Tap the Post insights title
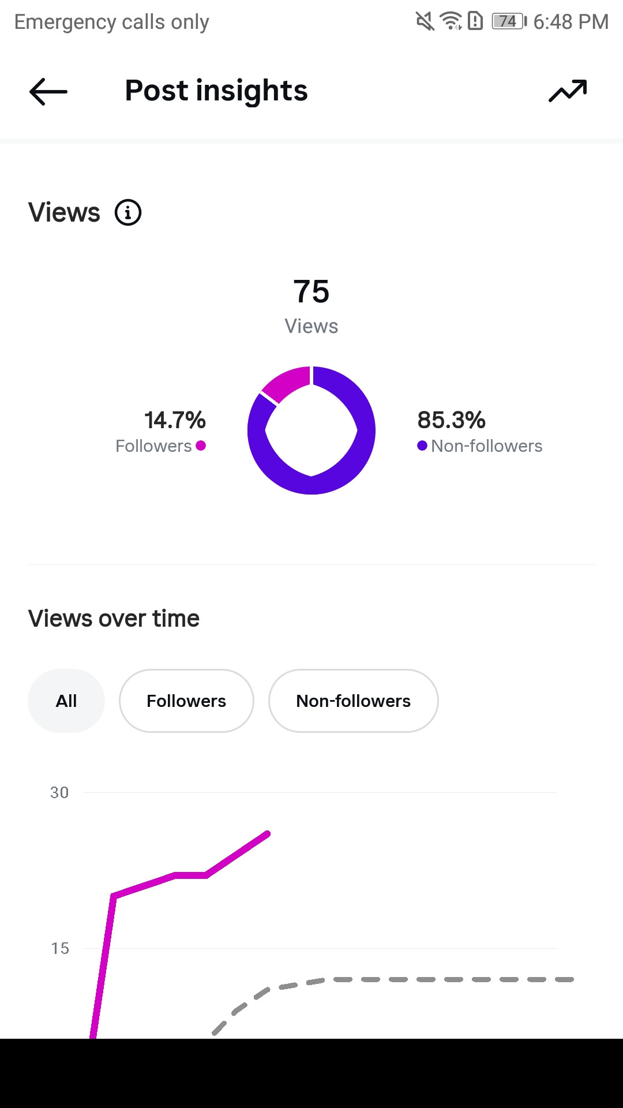Viewport: 623px width, 1108px height. click(216, 91)
